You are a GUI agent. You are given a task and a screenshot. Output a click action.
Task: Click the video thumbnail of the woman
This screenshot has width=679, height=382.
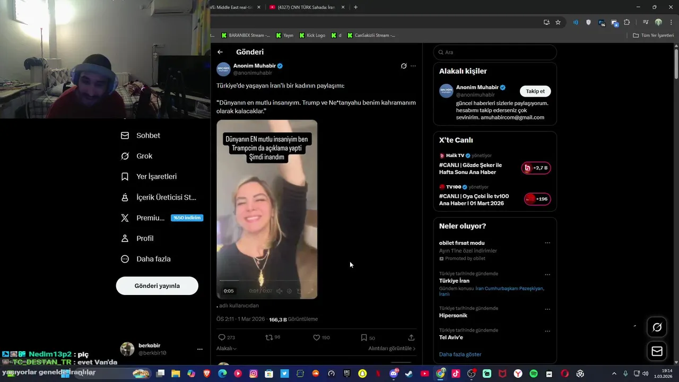click(x=267, y=209)
